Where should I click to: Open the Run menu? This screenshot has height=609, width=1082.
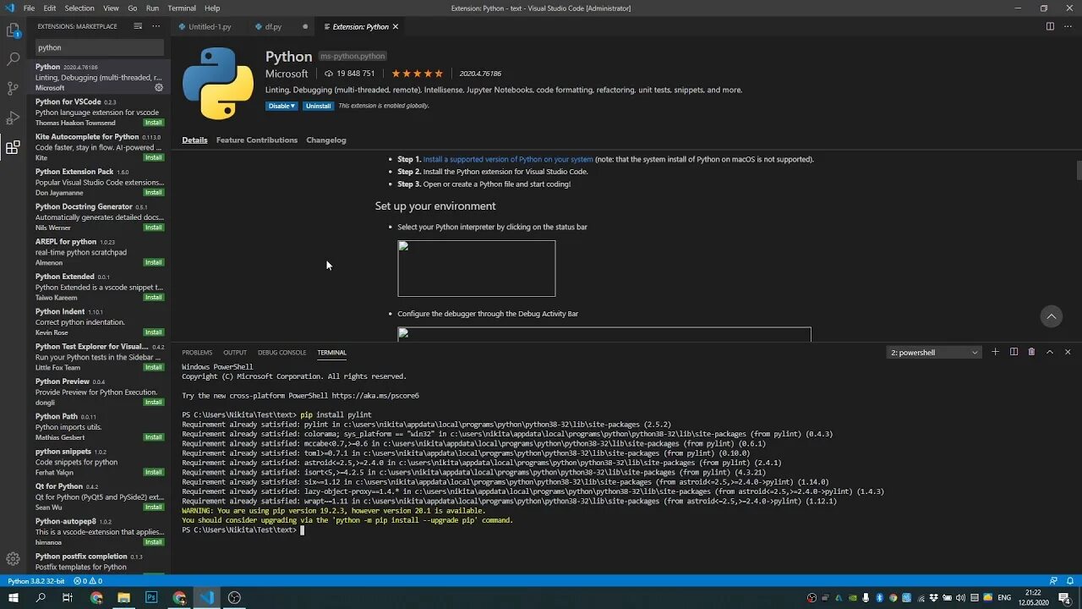click(152, 8)
